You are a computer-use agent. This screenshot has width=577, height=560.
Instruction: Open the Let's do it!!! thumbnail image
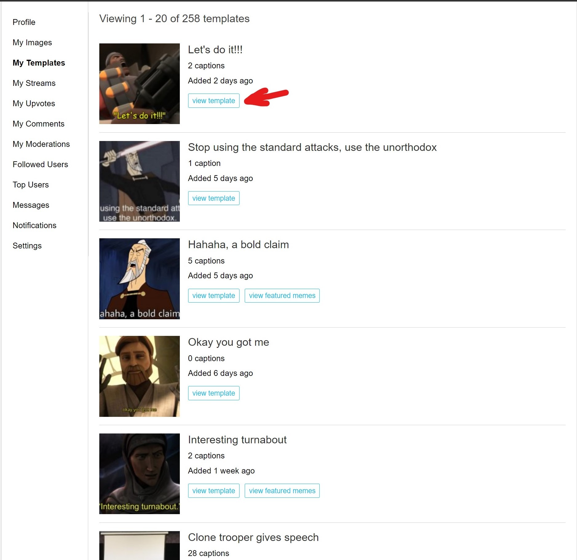(140, 84)
